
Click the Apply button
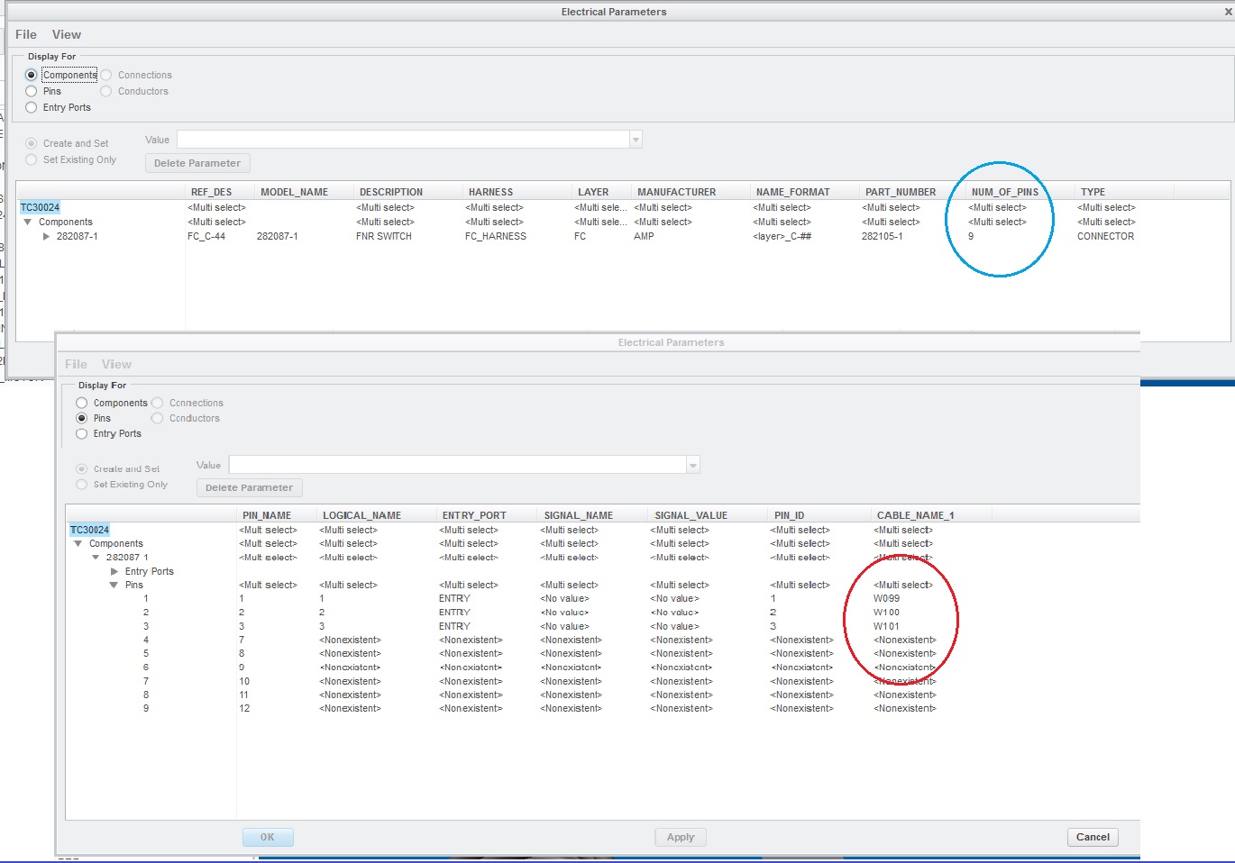pos(680,837)
